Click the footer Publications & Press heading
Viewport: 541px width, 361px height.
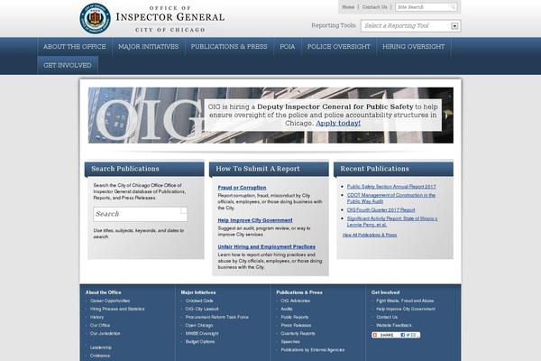299,292
